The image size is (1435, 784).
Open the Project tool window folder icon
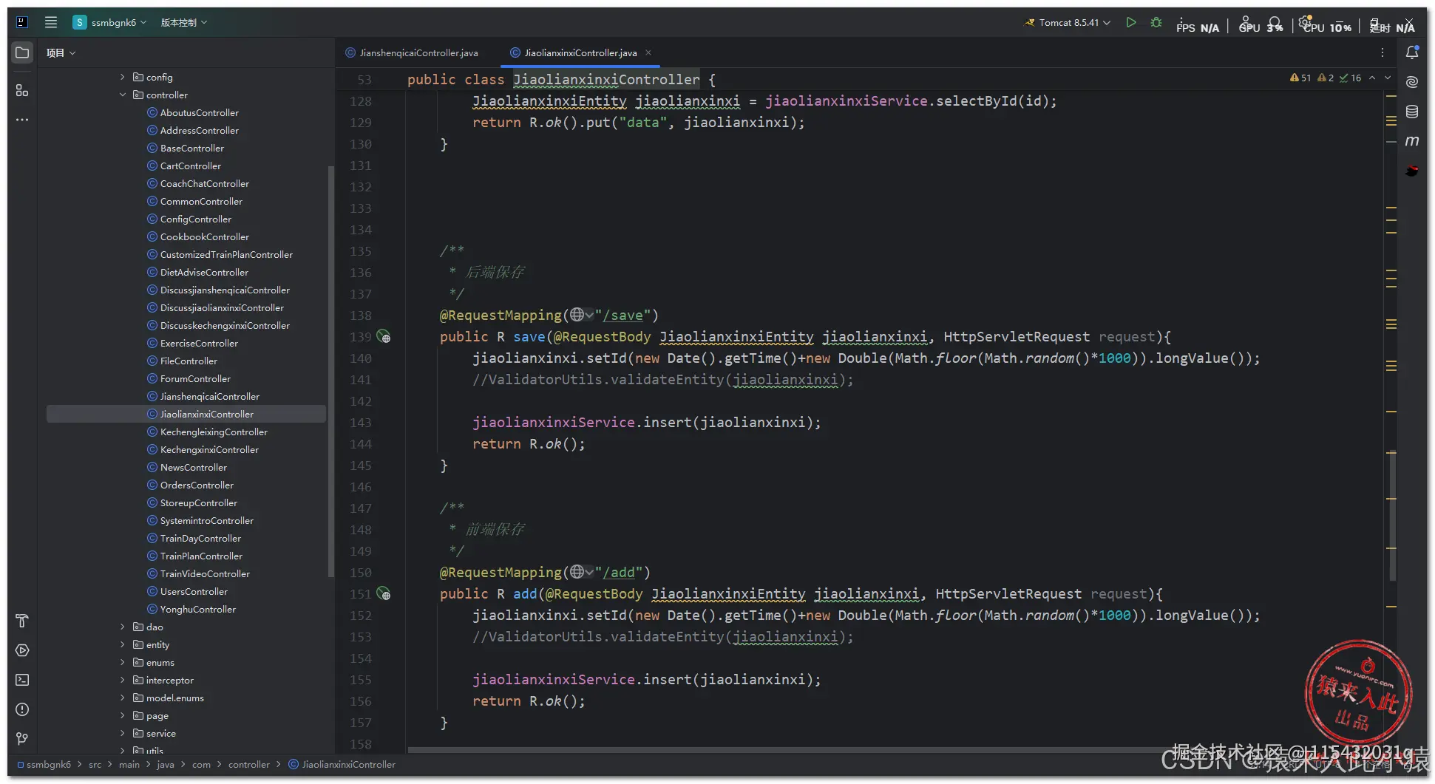pos(22,52)
